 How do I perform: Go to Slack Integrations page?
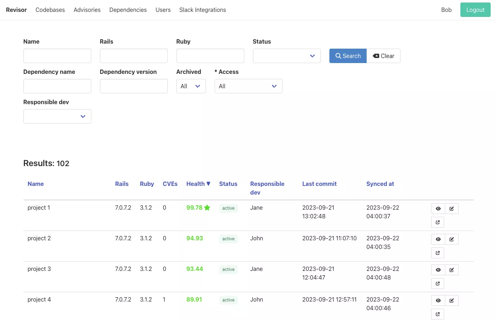tap(202, 10)
